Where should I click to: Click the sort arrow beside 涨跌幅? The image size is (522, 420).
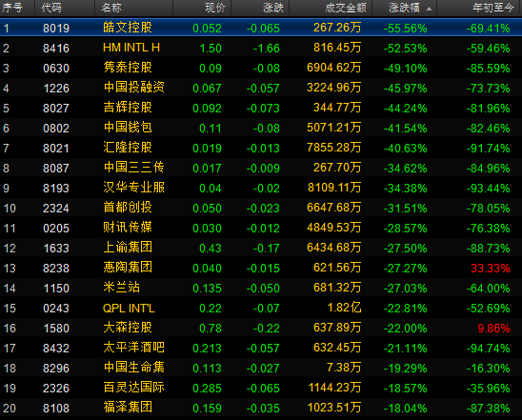pyautogui.click(x=429, y=9)
